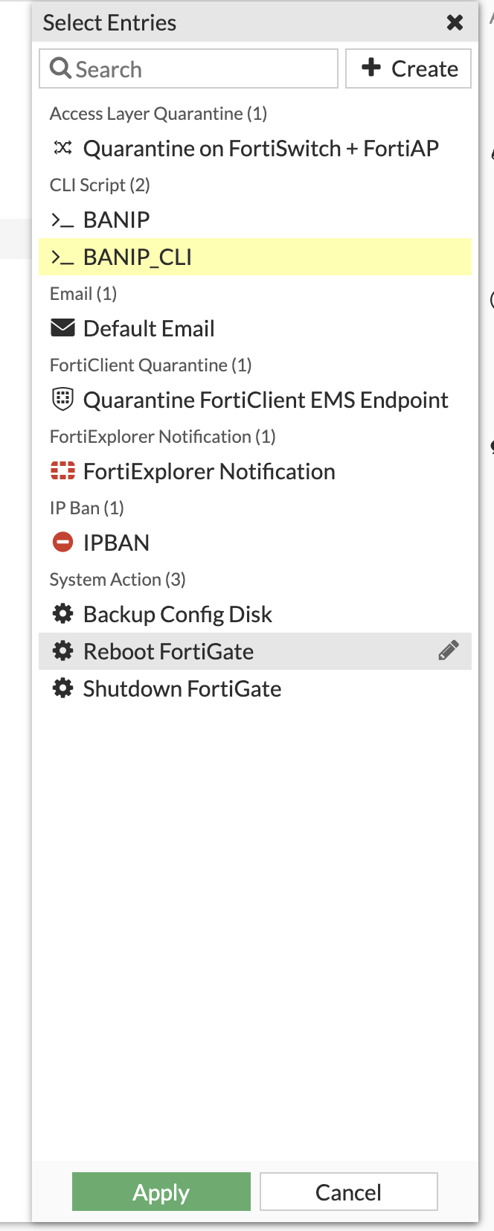This screenshot has width=494, height=1231.
Task: Click the magnifier icon in search box
Action: (x=60, y=68)
